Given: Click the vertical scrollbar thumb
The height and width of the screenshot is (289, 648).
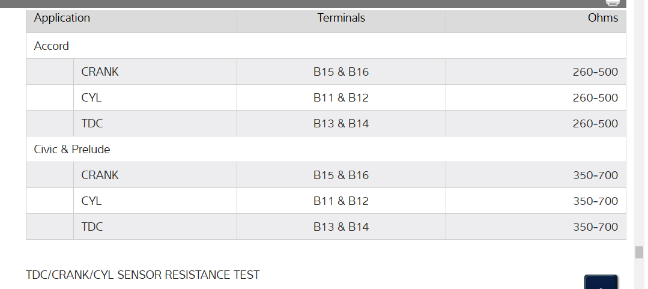Looking at the screenshot, I should coord(639,252).
